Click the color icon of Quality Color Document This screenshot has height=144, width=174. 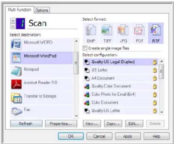tap(87, 86)
